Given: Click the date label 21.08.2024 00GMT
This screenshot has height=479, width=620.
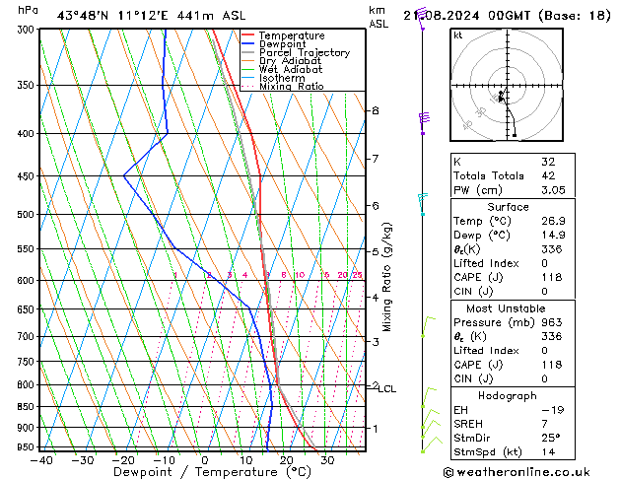Looking at the screenshot, I should point(466,16).
